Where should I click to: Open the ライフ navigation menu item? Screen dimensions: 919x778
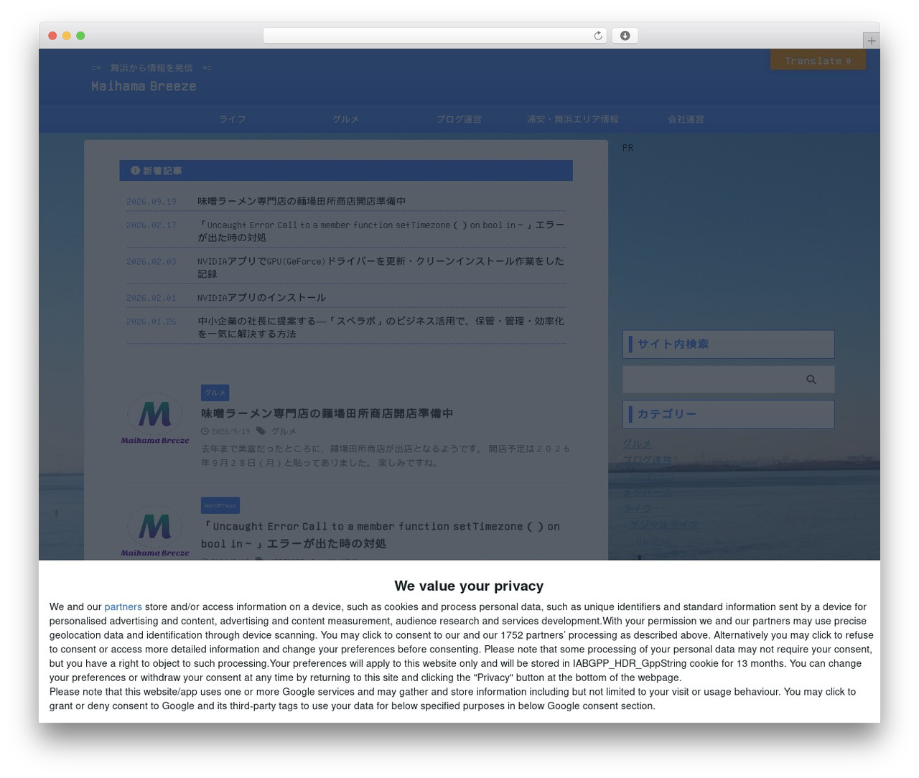[x=232, y=119]
